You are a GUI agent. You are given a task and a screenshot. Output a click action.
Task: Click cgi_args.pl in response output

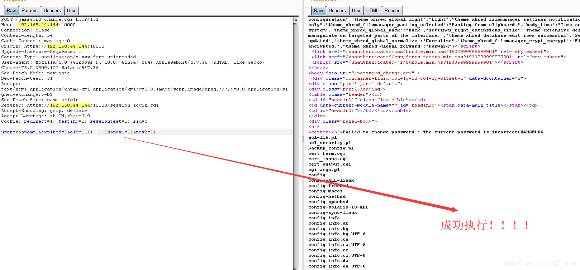324,170
